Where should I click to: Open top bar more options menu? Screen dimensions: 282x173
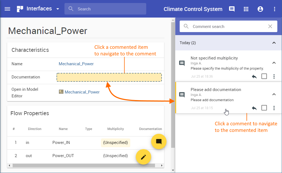coord(275,9)
